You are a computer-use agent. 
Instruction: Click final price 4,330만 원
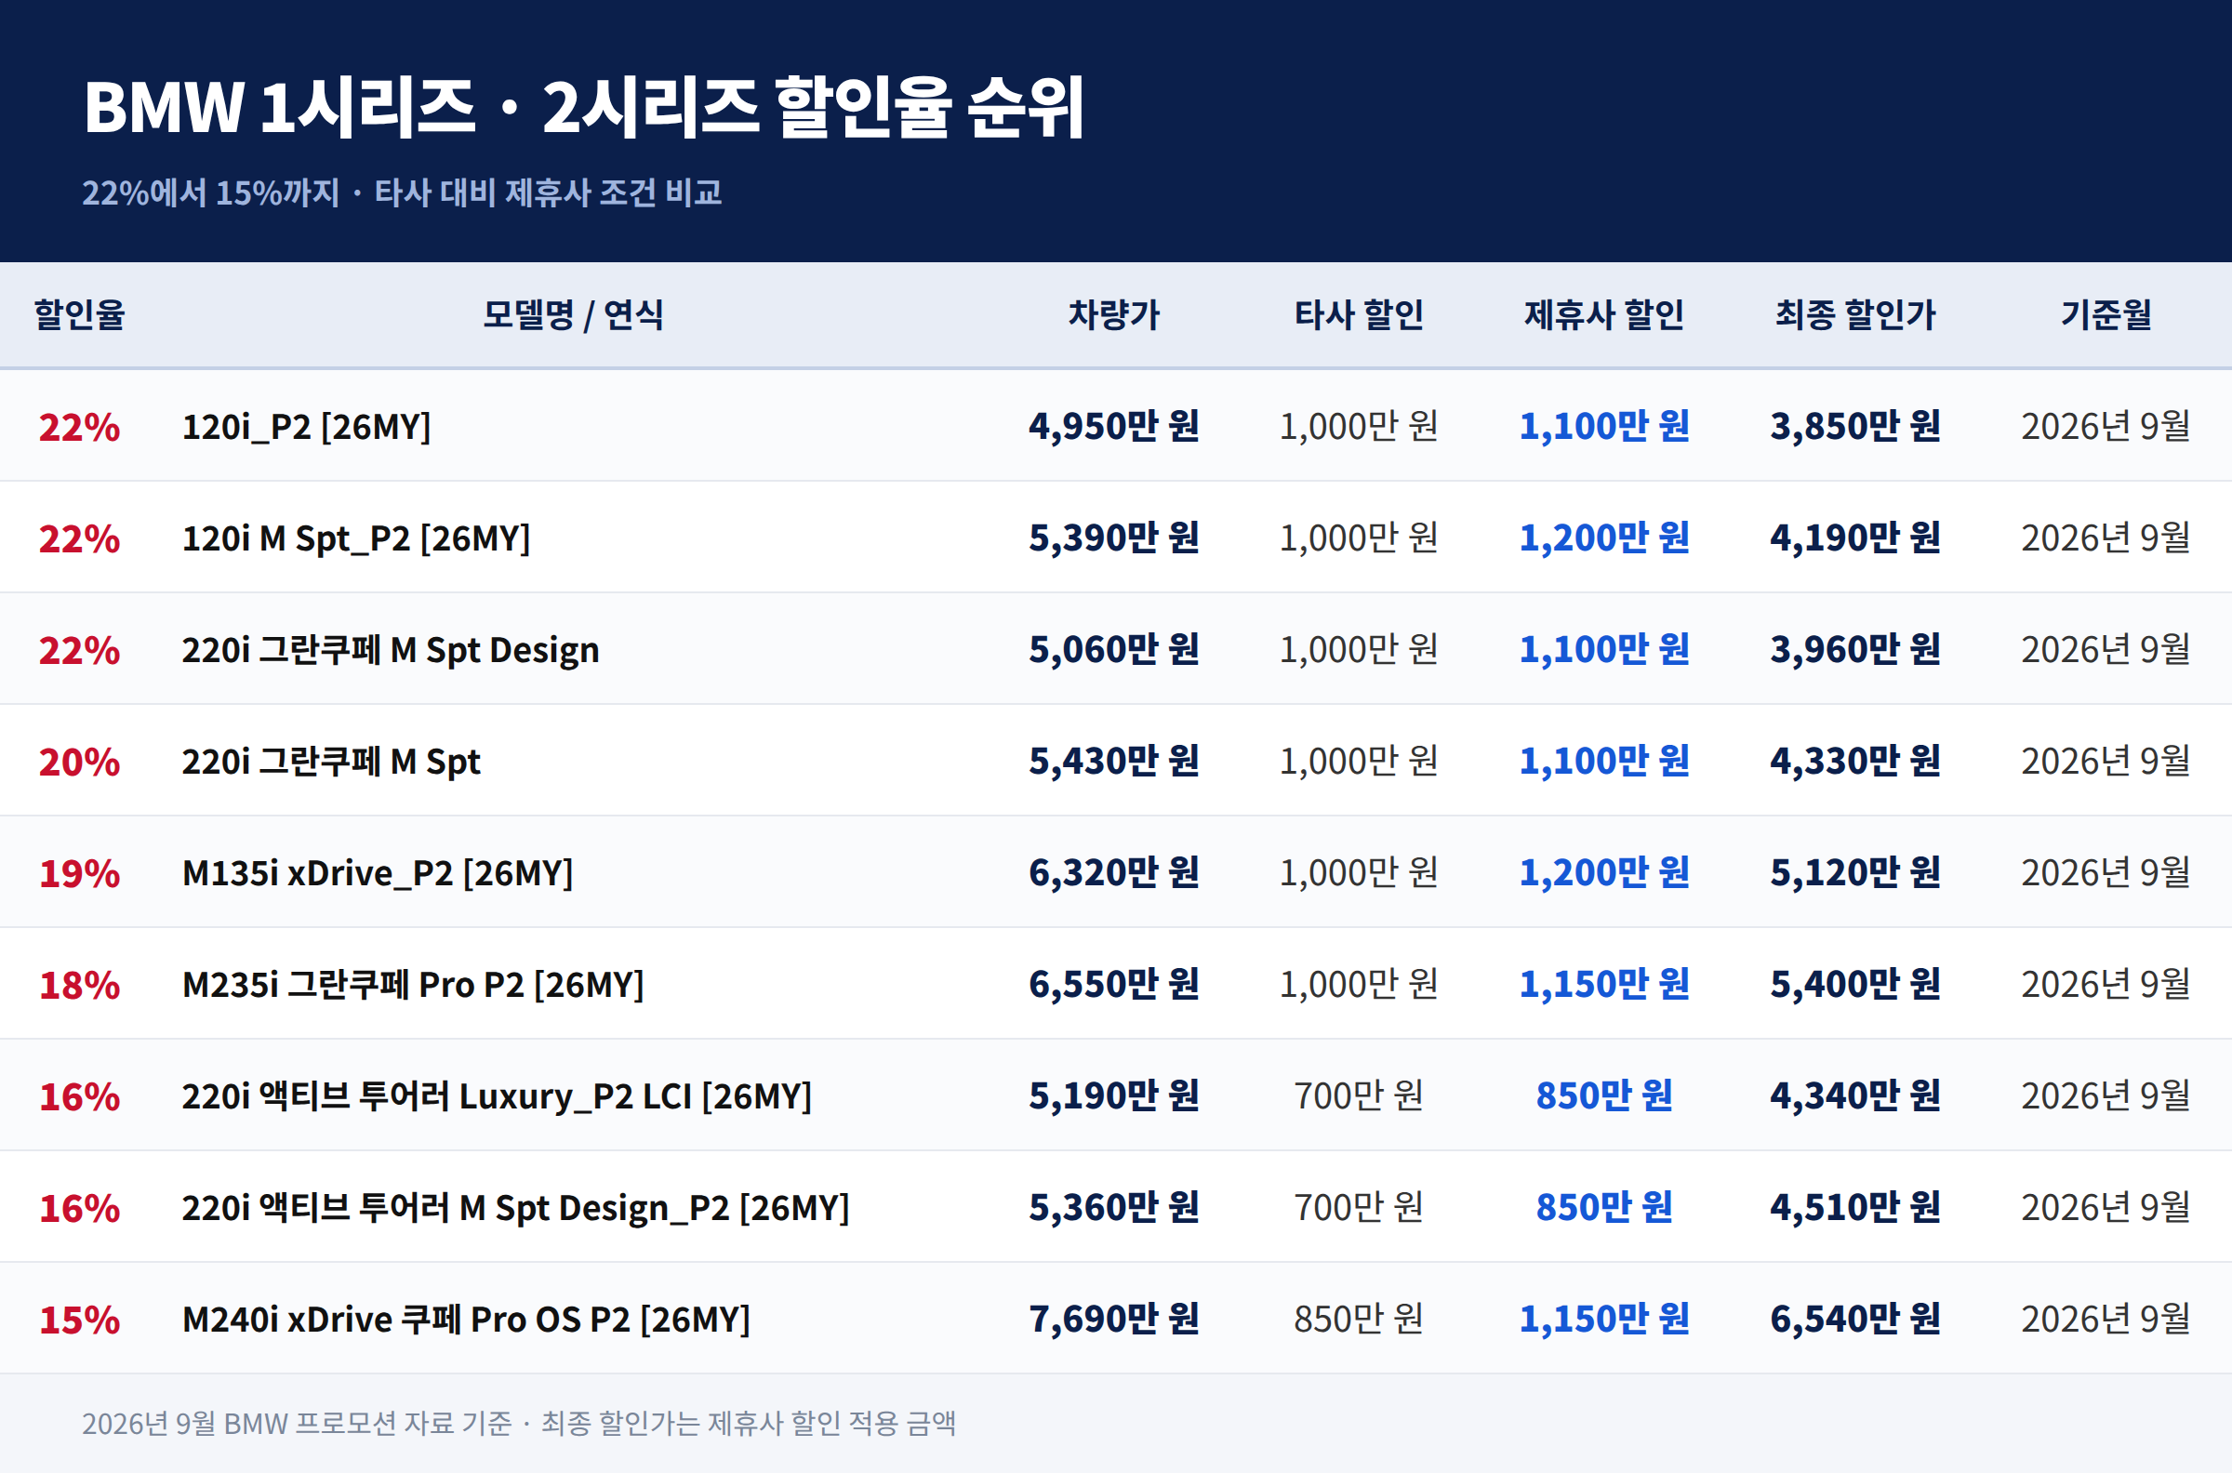(x=1855, y=762)
